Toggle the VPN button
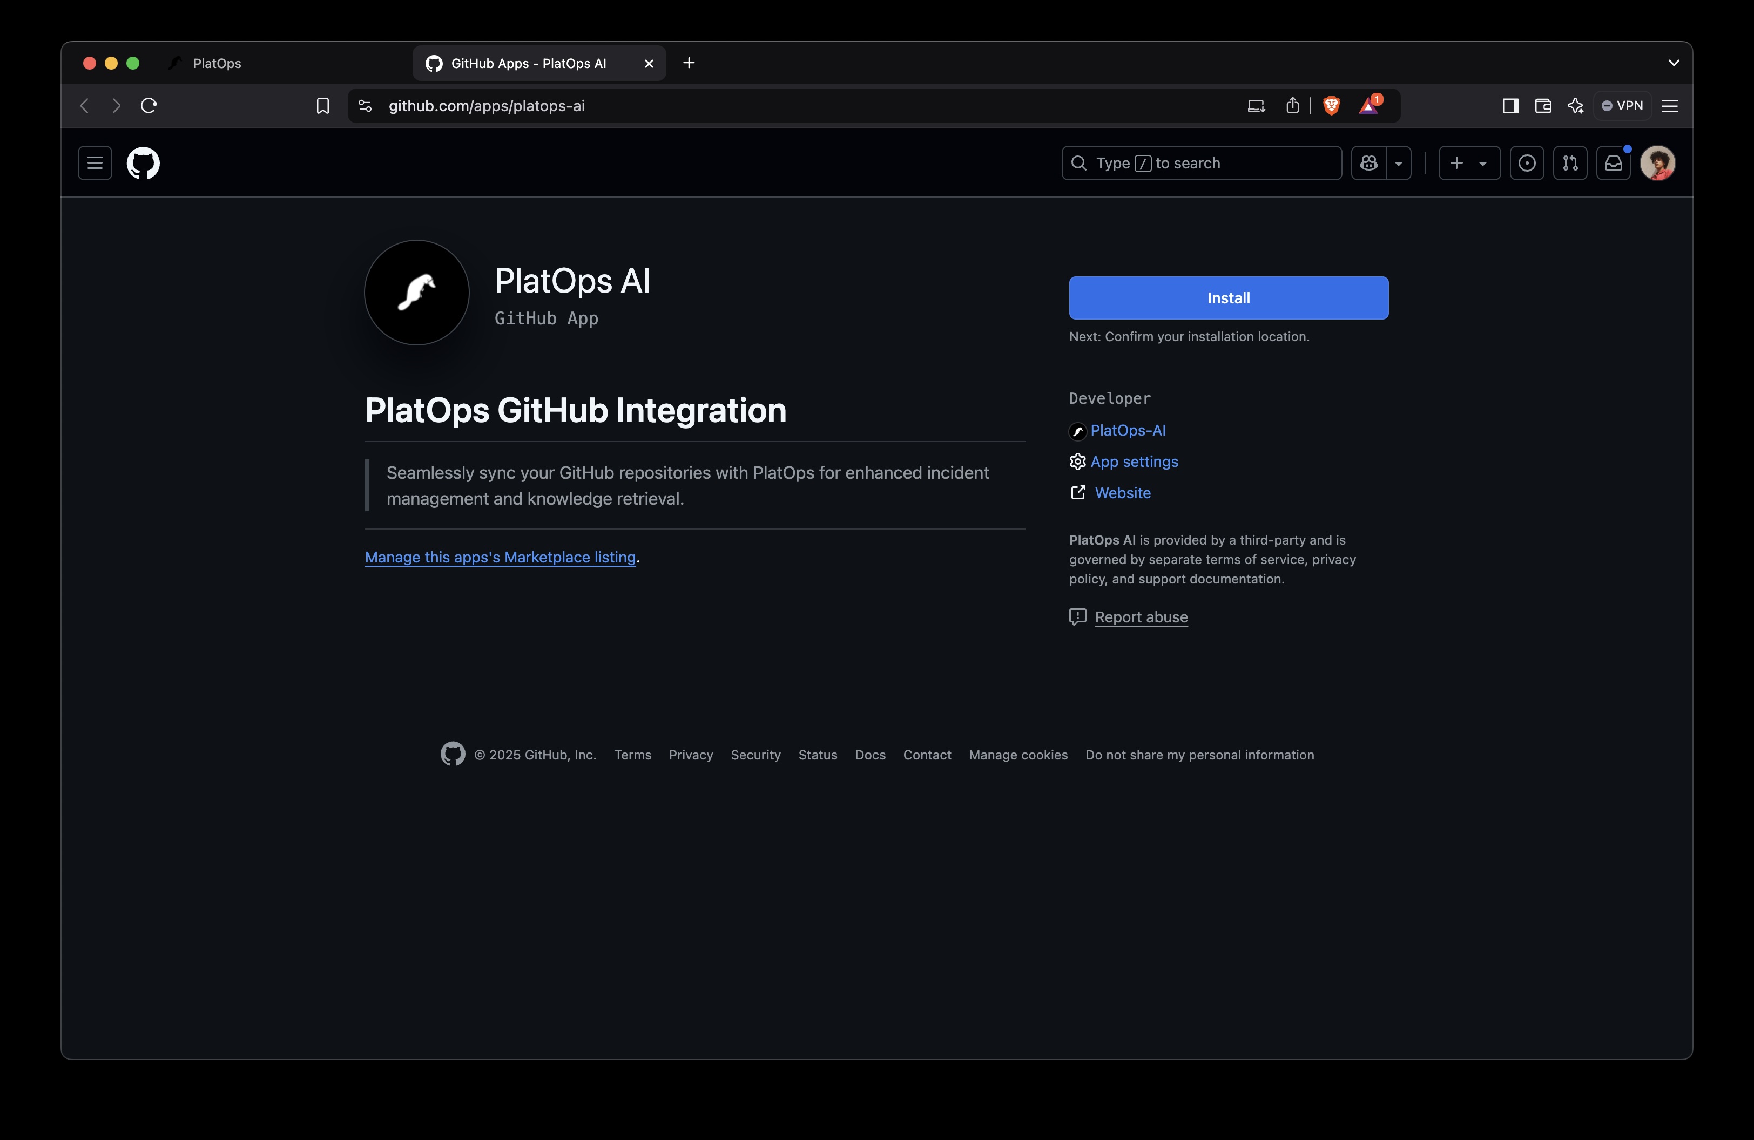 [x=1622, y=106]
